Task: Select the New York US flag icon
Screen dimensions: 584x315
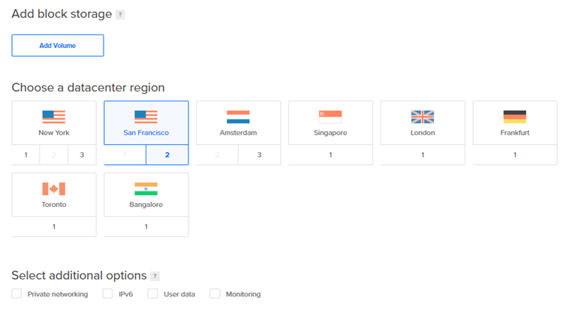Action: point(53,117)
